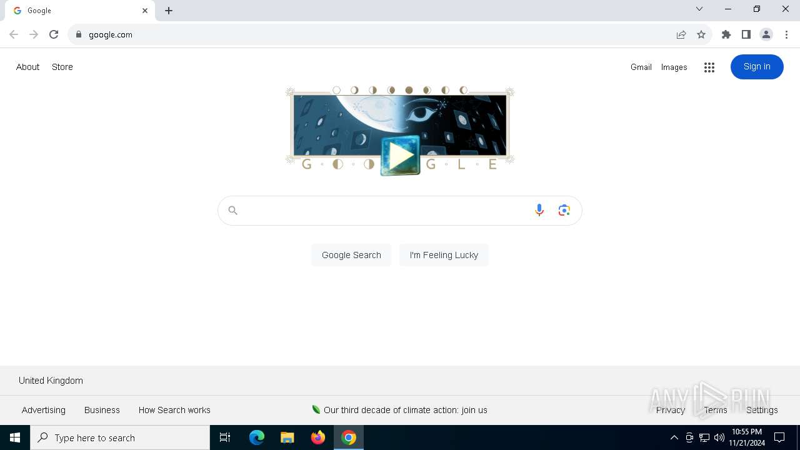
Task: Click the United Kingdom footer text
Action: 51,381
